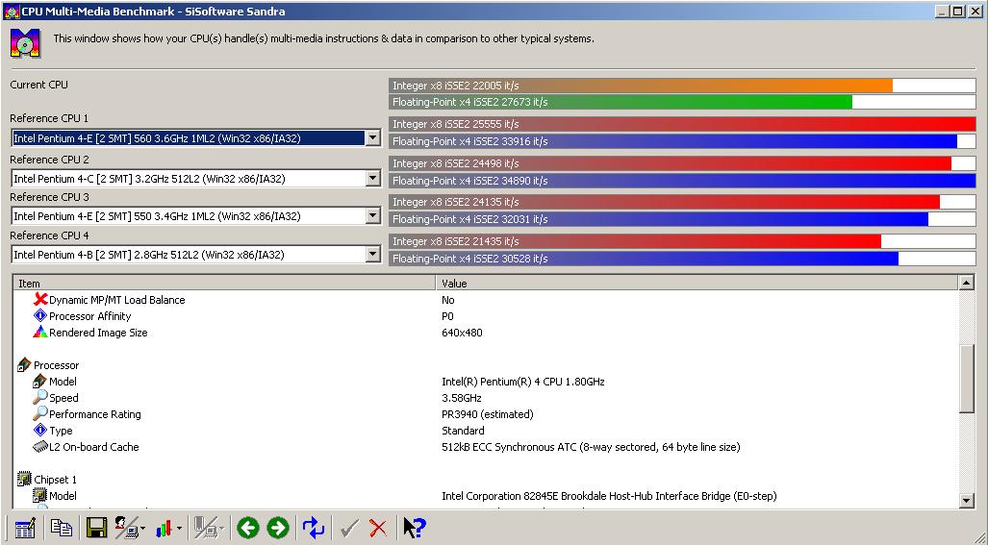Select the Type row

pyautogui.click(x=485, y=431)
